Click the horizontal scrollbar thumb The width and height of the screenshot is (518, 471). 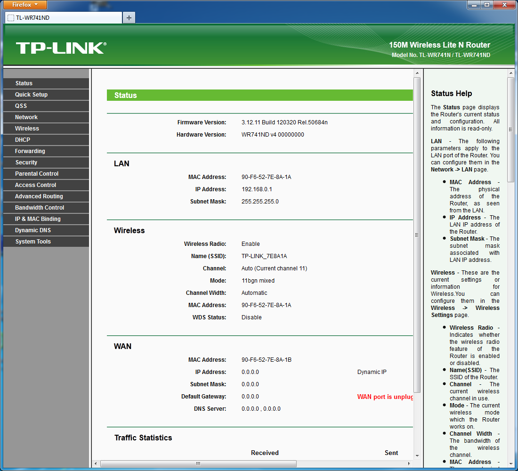[198, 463]
